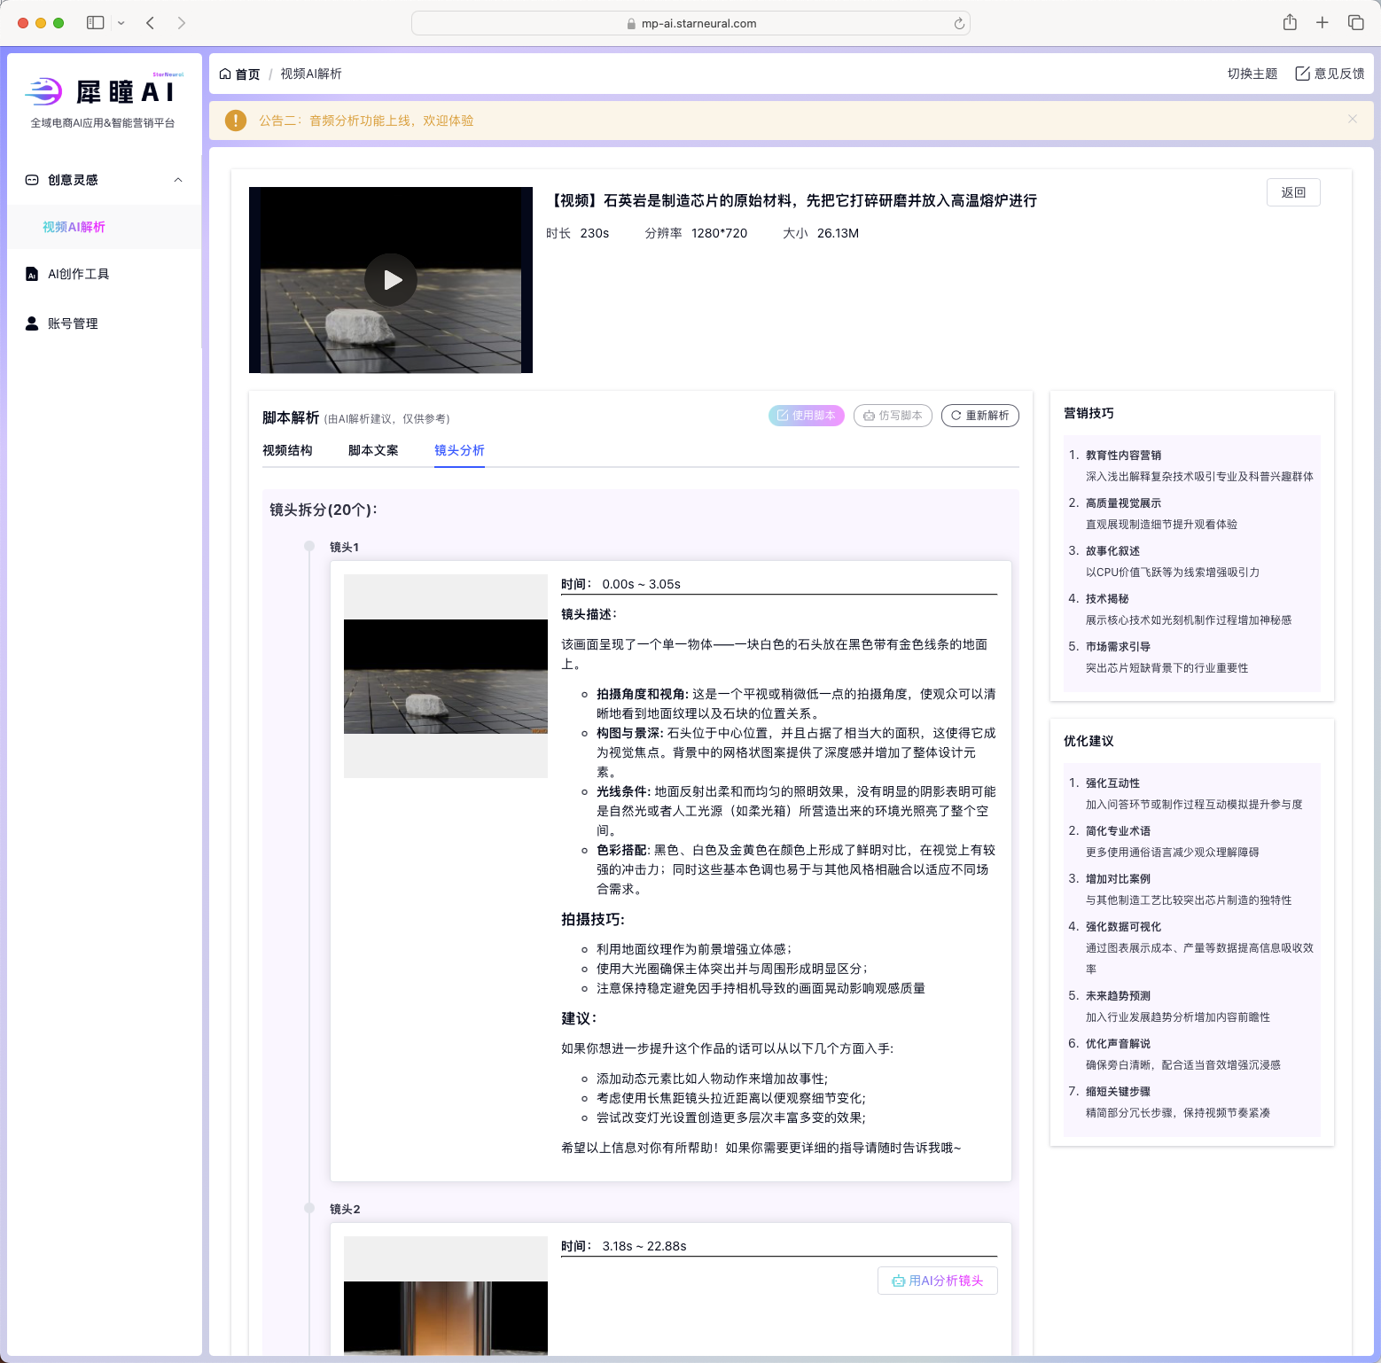Click the 返回 button
Screen dimensions: 1381x1363
point(1293,192)
